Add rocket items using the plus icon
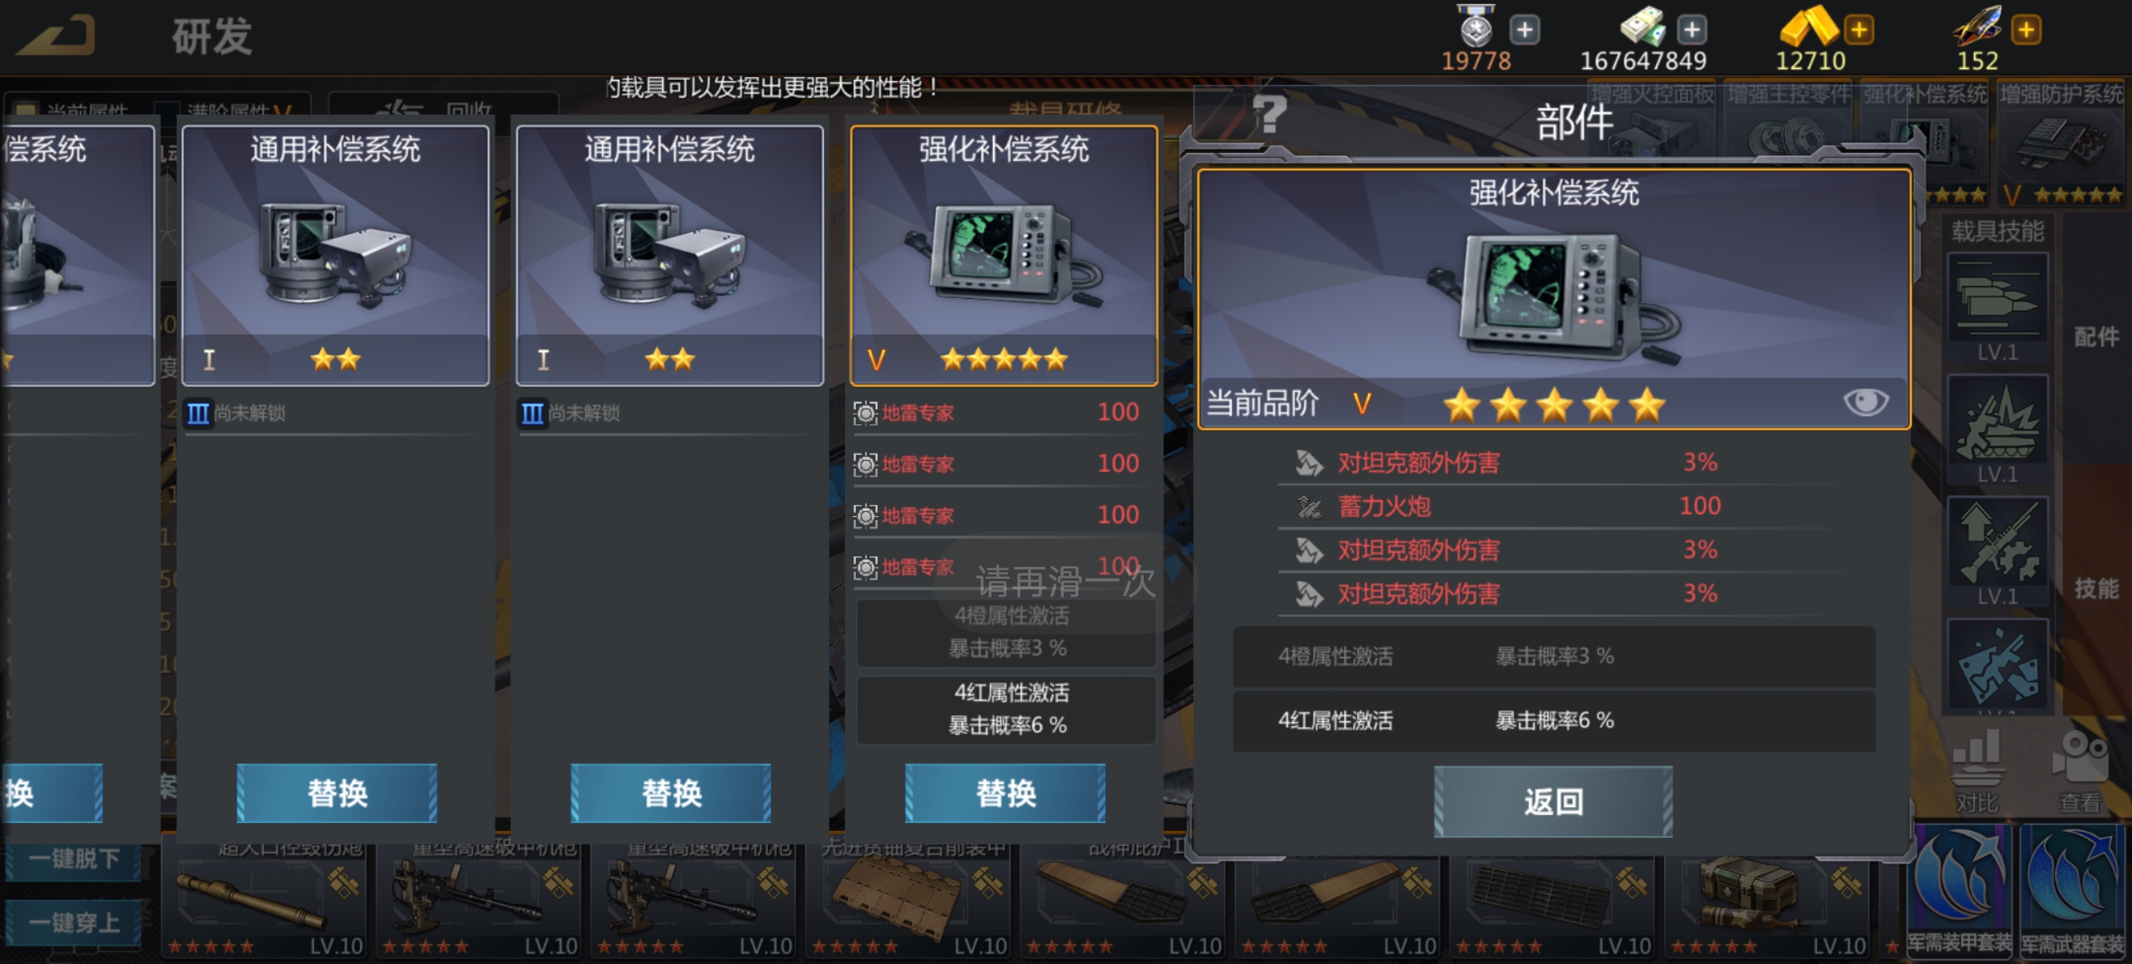Screen dimensions: 2132x964 [2026, 30]
